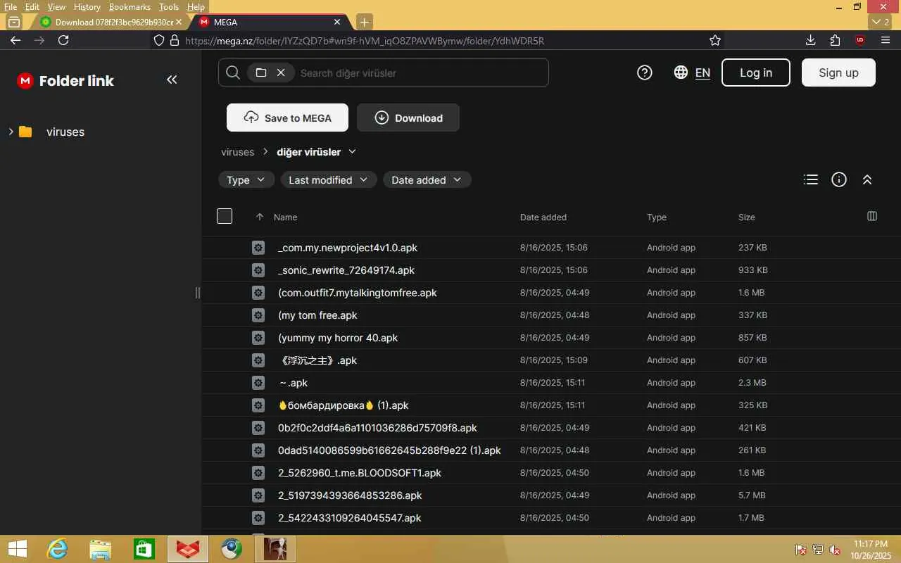Open Windows Store from taskbar
Image resolution: width=901 pixels, height=563 pixels.
tap(144, 549)
